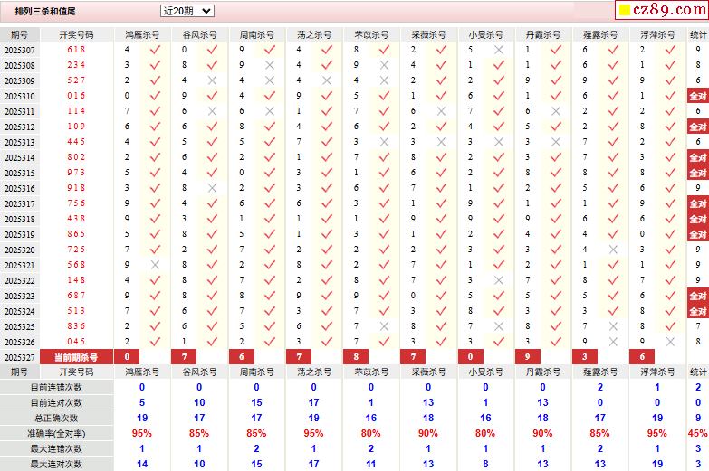Click the gray X in 荡之杀号 for row 2025309
709x471 pixels.
point(327,80)
